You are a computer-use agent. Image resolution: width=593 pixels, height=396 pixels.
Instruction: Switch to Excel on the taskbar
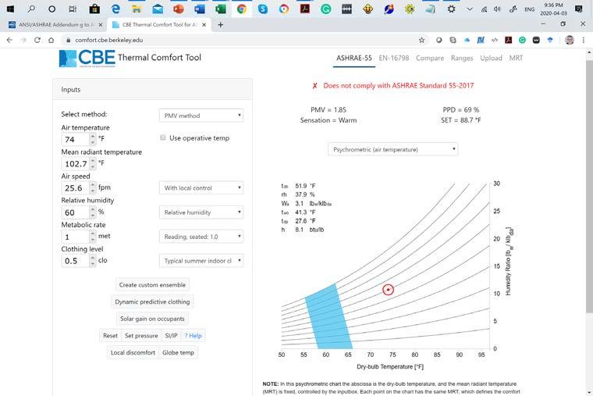[221, 9]
